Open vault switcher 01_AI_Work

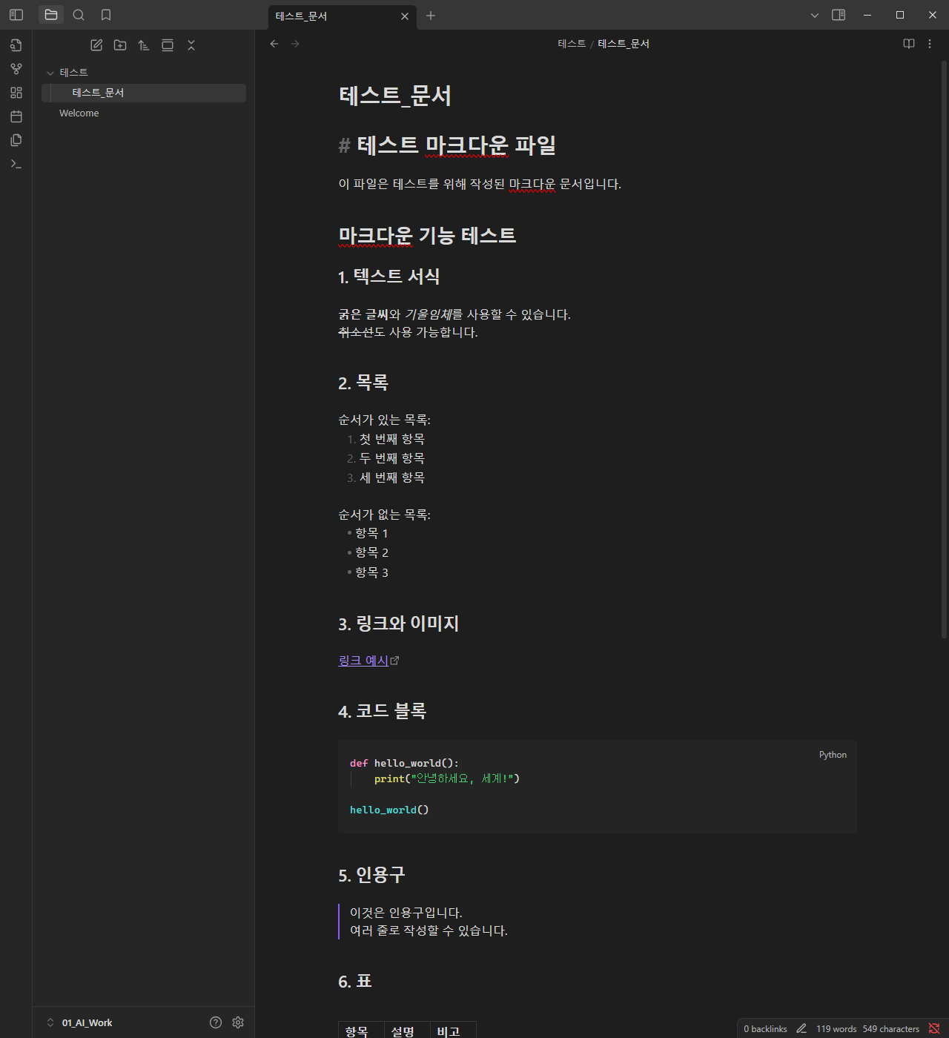click(80, 1022)
